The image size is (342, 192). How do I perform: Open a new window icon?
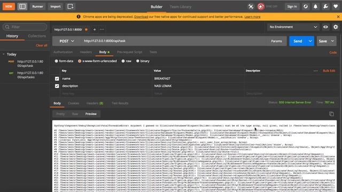click(x=70, y=6)
